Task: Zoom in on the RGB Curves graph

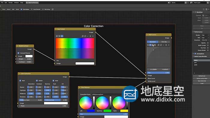Action: [x=158, y=45]
